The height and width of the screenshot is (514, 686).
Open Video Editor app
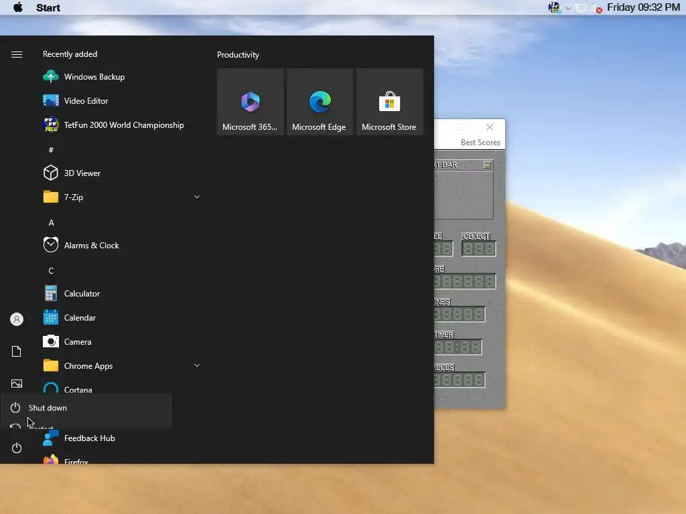coord(122,101)
